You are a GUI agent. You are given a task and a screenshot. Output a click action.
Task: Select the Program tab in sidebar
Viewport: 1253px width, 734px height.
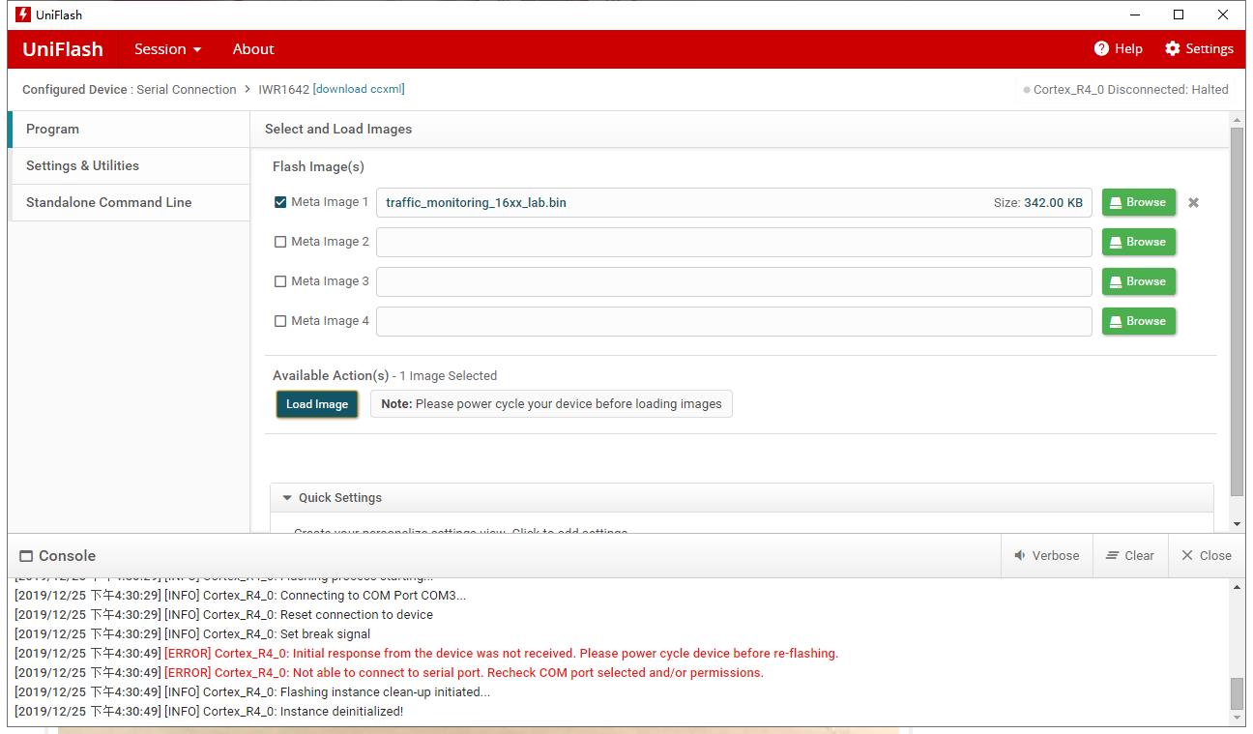click(x=129, y=130)
